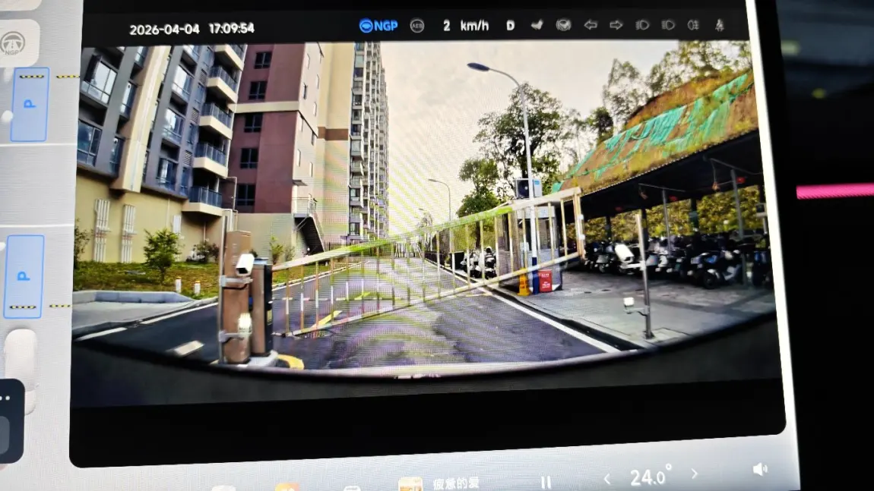Tap the AEB status icon

417,26
